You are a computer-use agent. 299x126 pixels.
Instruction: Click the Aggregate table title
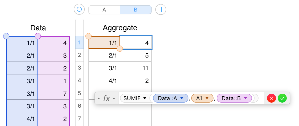[x=120, y=28]
